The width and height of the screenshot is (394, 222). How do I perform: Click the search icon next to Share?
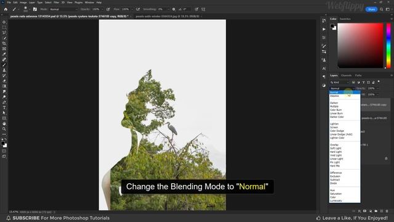382,9
